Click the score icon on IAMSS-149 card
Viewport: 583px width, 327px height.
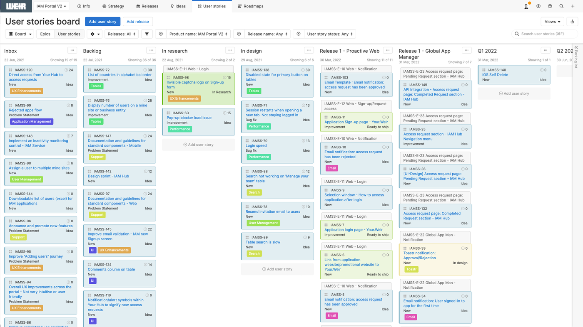(x=462, y=85)
